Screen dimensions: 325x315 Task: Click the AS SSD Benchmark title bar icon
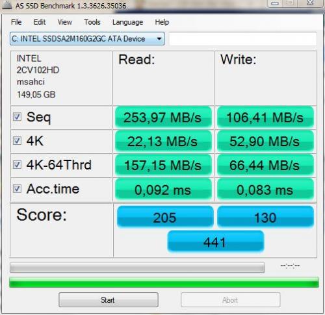coord(7,5)
